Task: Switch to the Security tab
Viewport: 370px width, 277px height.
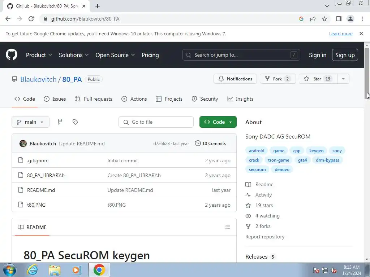Action: tap(205, 99)
